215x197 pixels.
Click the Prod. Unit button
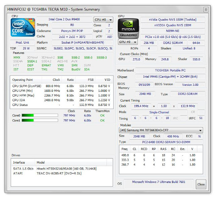click(23, 43)
